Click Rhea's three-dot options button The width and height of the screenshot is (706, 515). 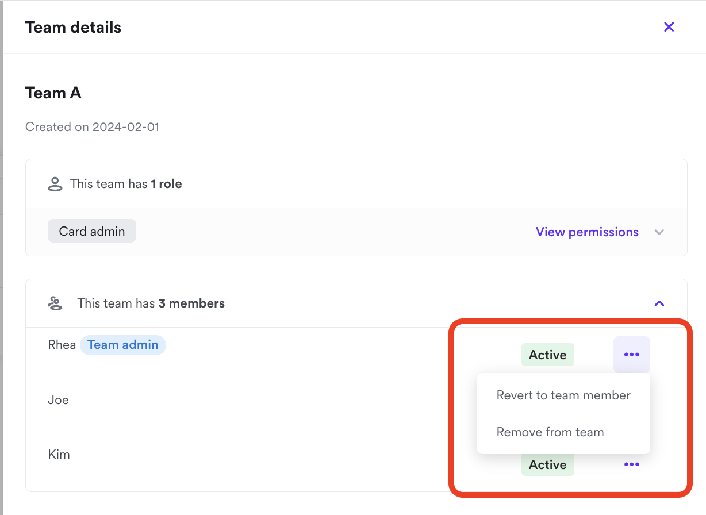tap(631, 355)
